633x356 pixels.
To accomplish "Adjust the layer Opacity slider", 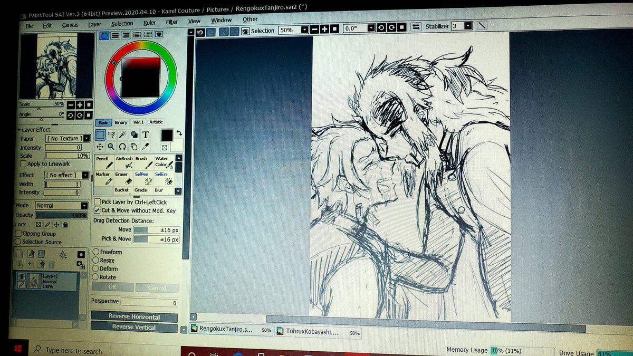I will [61, 215].
